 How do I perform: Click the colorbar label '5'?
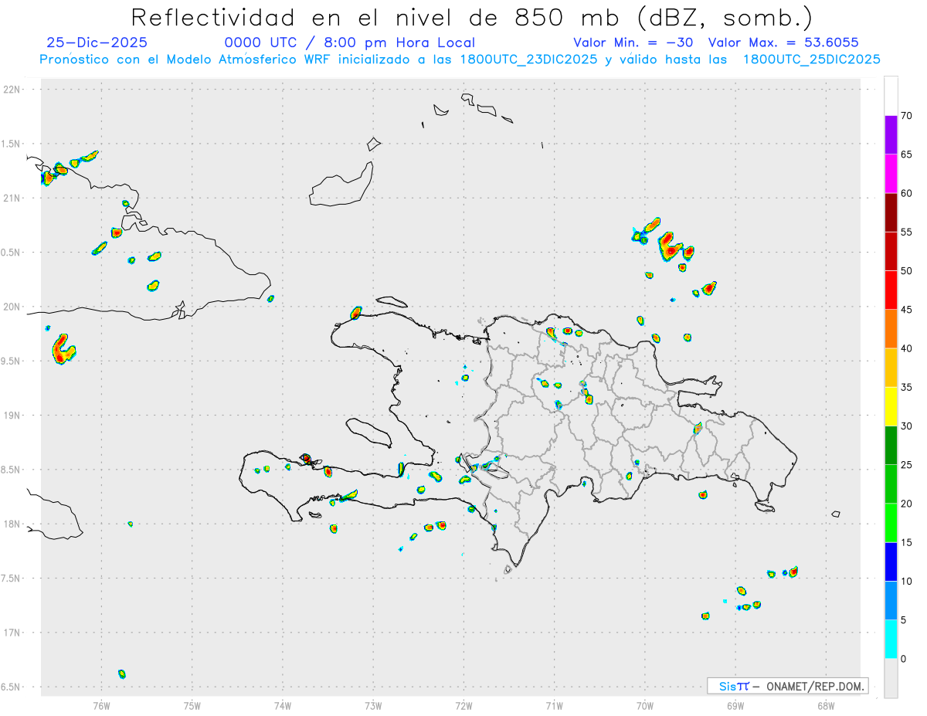coord(904,620)
